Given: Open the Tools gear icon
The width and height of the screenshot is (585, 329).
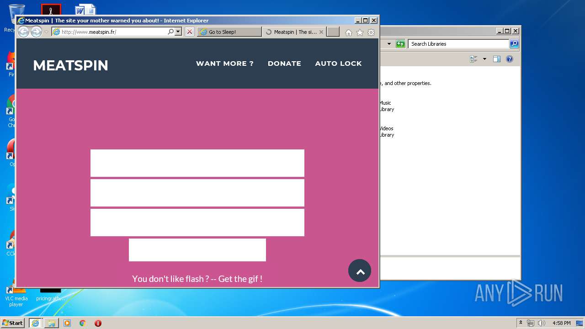Looking at the screenshot, I should tap(371, 32).
